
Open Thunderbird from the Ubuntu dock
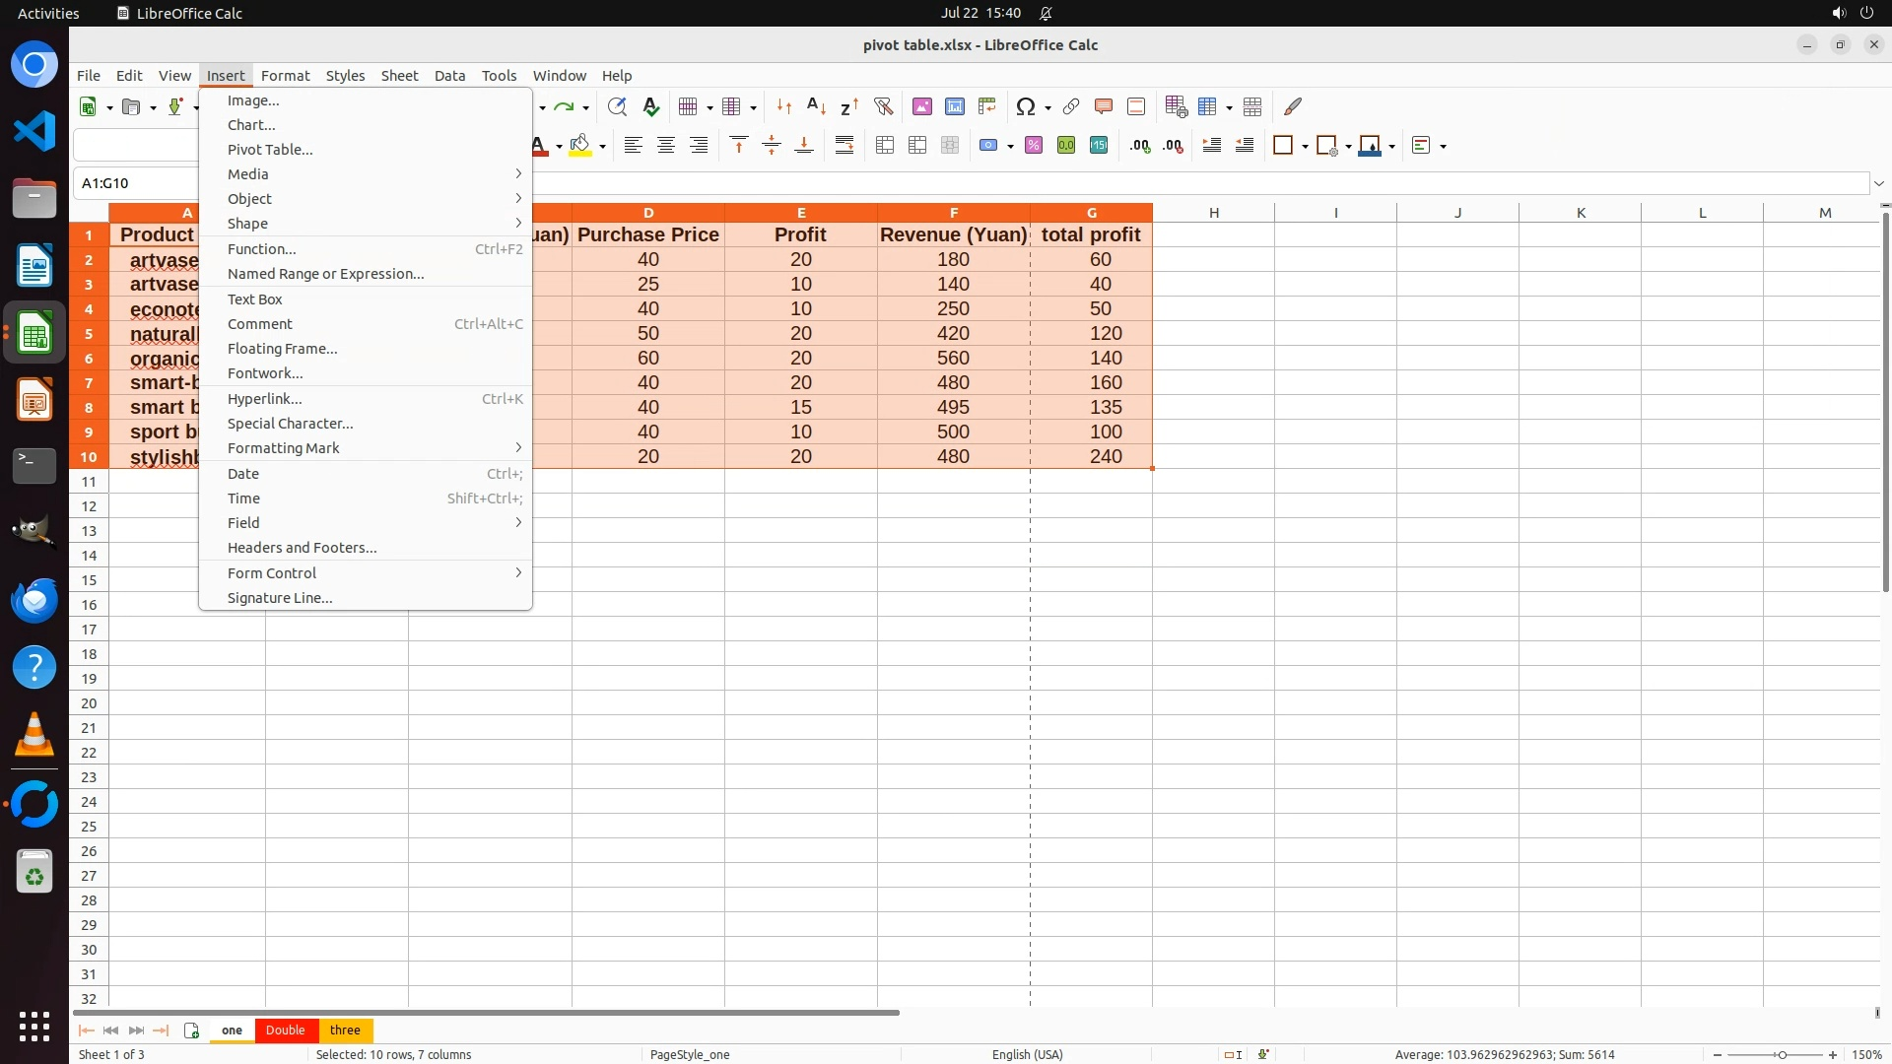[x=34, y=601]
